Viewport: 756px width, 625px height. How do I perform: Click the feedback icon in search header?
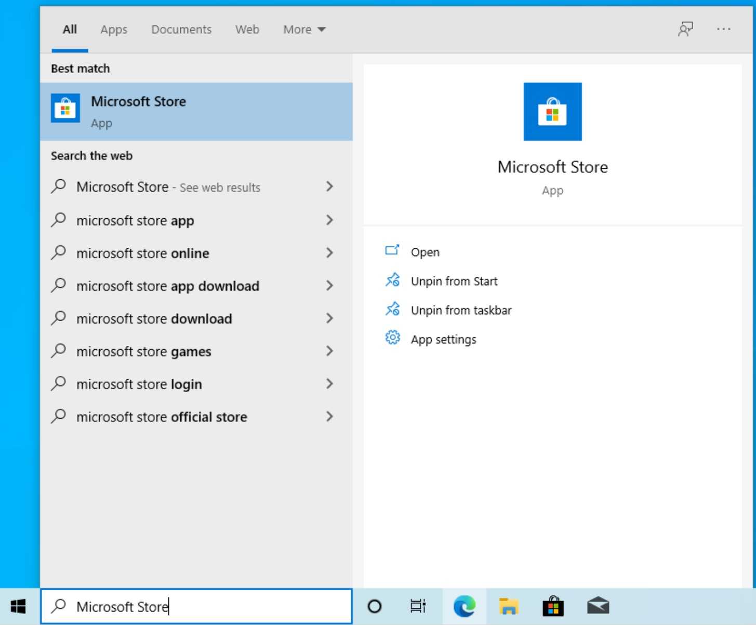point(685,29)
